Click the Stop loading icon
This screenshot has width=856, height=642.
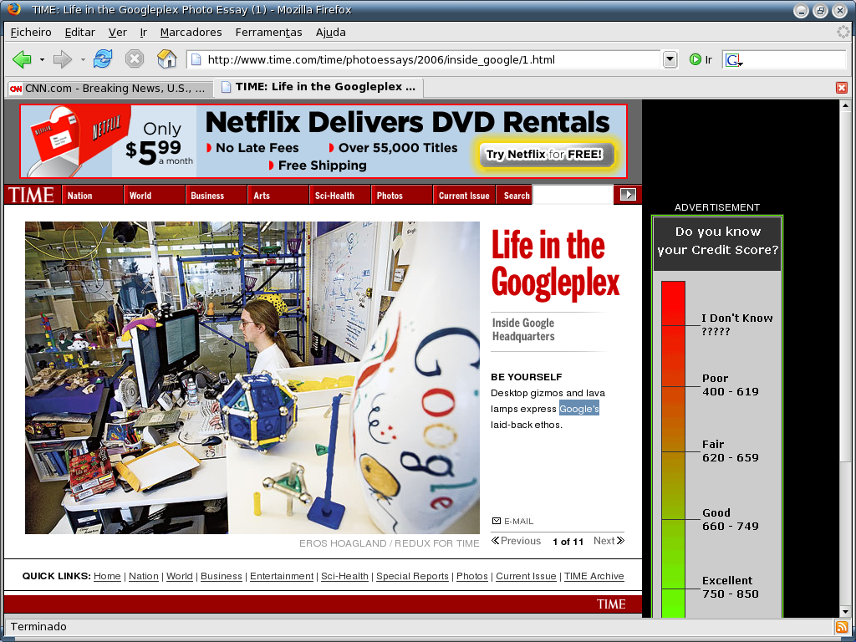(x=135, y=59)
